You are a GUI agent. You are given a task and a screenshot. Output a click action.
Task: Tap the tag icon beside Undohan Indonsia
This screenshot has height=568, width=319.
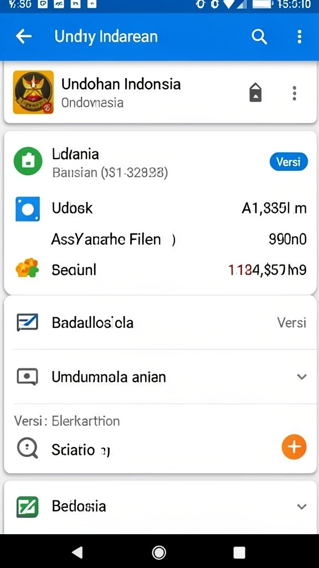tap(255, 93)
